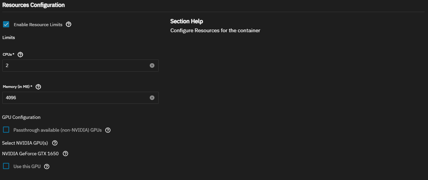Viewport: 428px width, 180px height.
Task: Click the Limits section label
Action: [x=8, y=38]
